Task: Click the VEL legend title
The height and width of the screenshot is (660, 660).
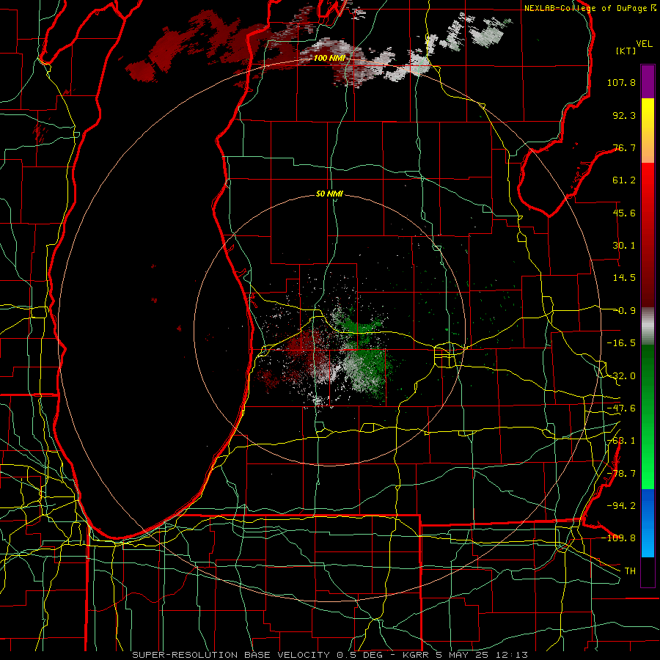Action: tap(644, 44)
